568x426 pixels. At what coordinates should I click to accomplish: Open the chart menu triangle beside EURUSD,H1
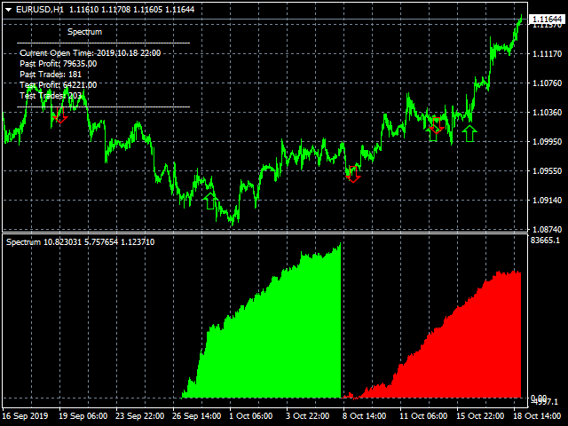[9, 10]
